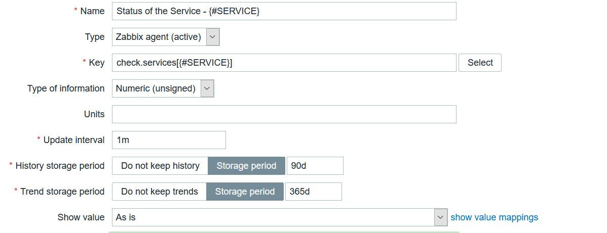Select Do not keep history option
607x233 pixels.
coord(160,166)
